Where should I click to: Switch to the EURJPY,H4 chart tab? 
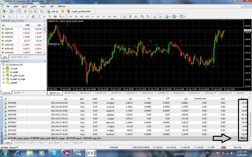click(x=70, y=93)
